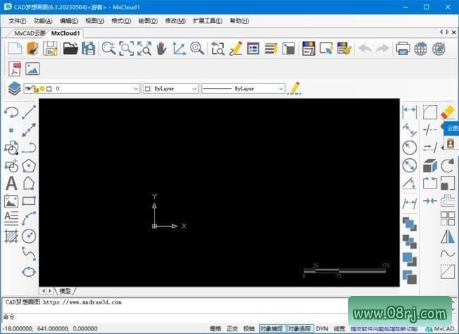Open the 绘图(D) menu

click(148, 20)
